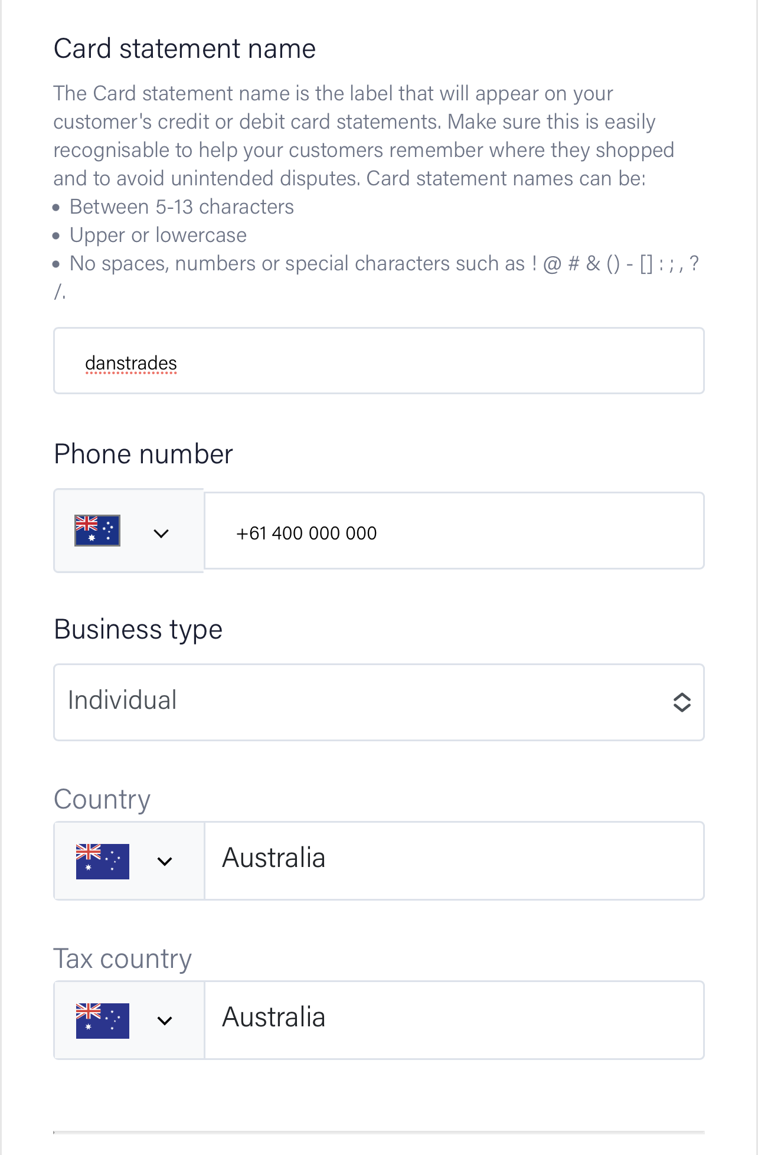Click the horizontal divider below Tax country
The image size is (758, 1155).
[x=378, y=1133]
